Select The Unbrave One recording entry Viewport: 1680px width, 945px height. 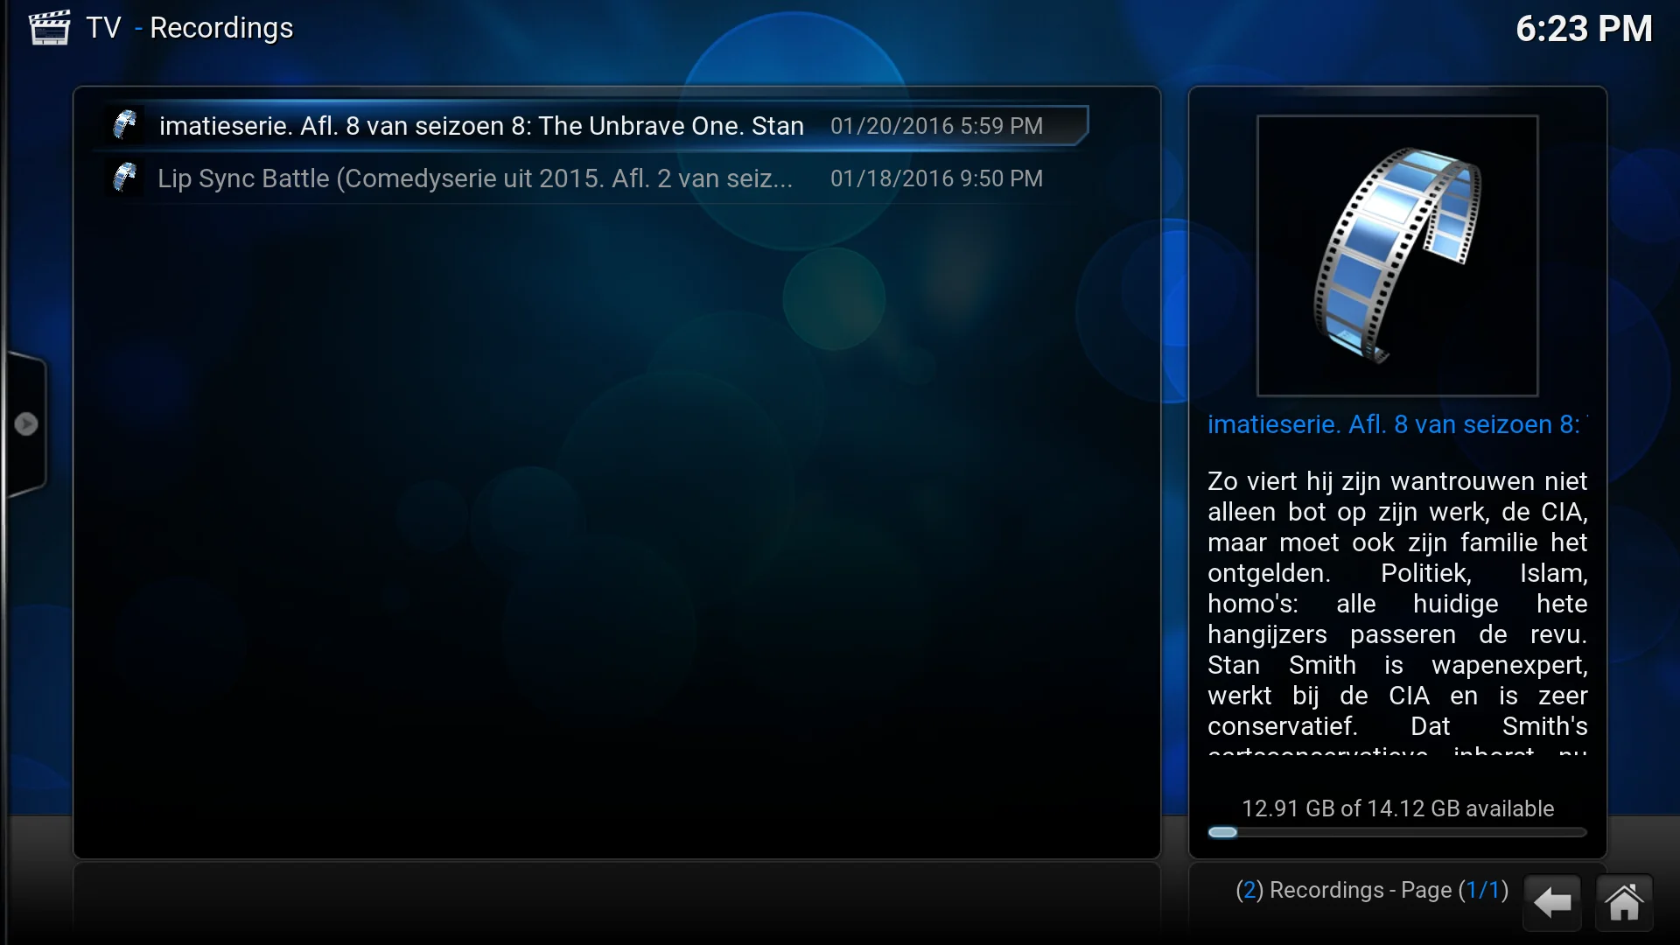(481, 126)
